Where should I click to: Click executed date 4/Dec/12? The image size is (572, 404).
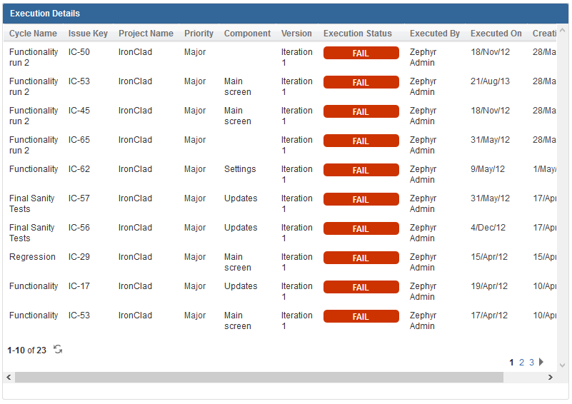[x=488, y=228]
